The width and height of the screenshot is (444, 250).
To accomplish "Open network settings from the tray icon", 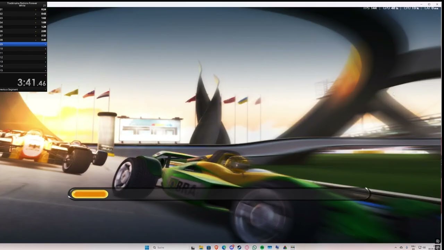I will [x=420, y=248].
